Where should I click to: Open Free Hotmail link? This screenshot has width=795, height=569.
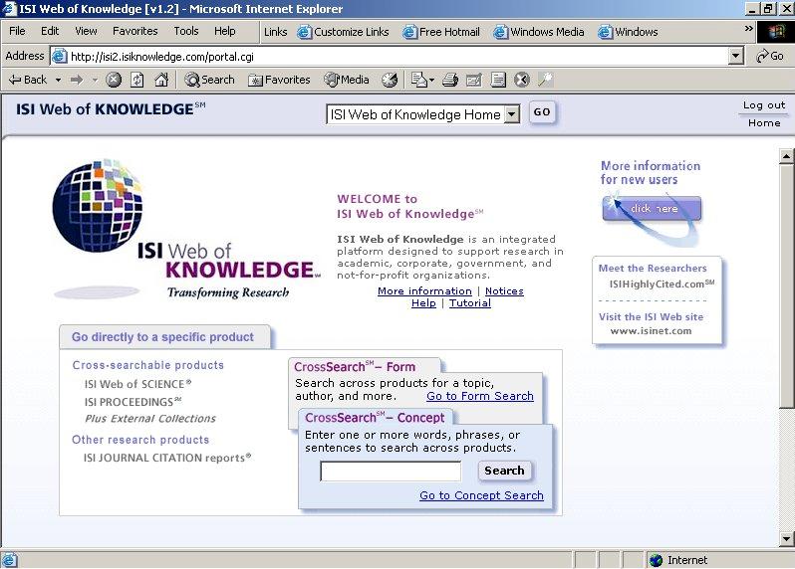coord(441,32)
